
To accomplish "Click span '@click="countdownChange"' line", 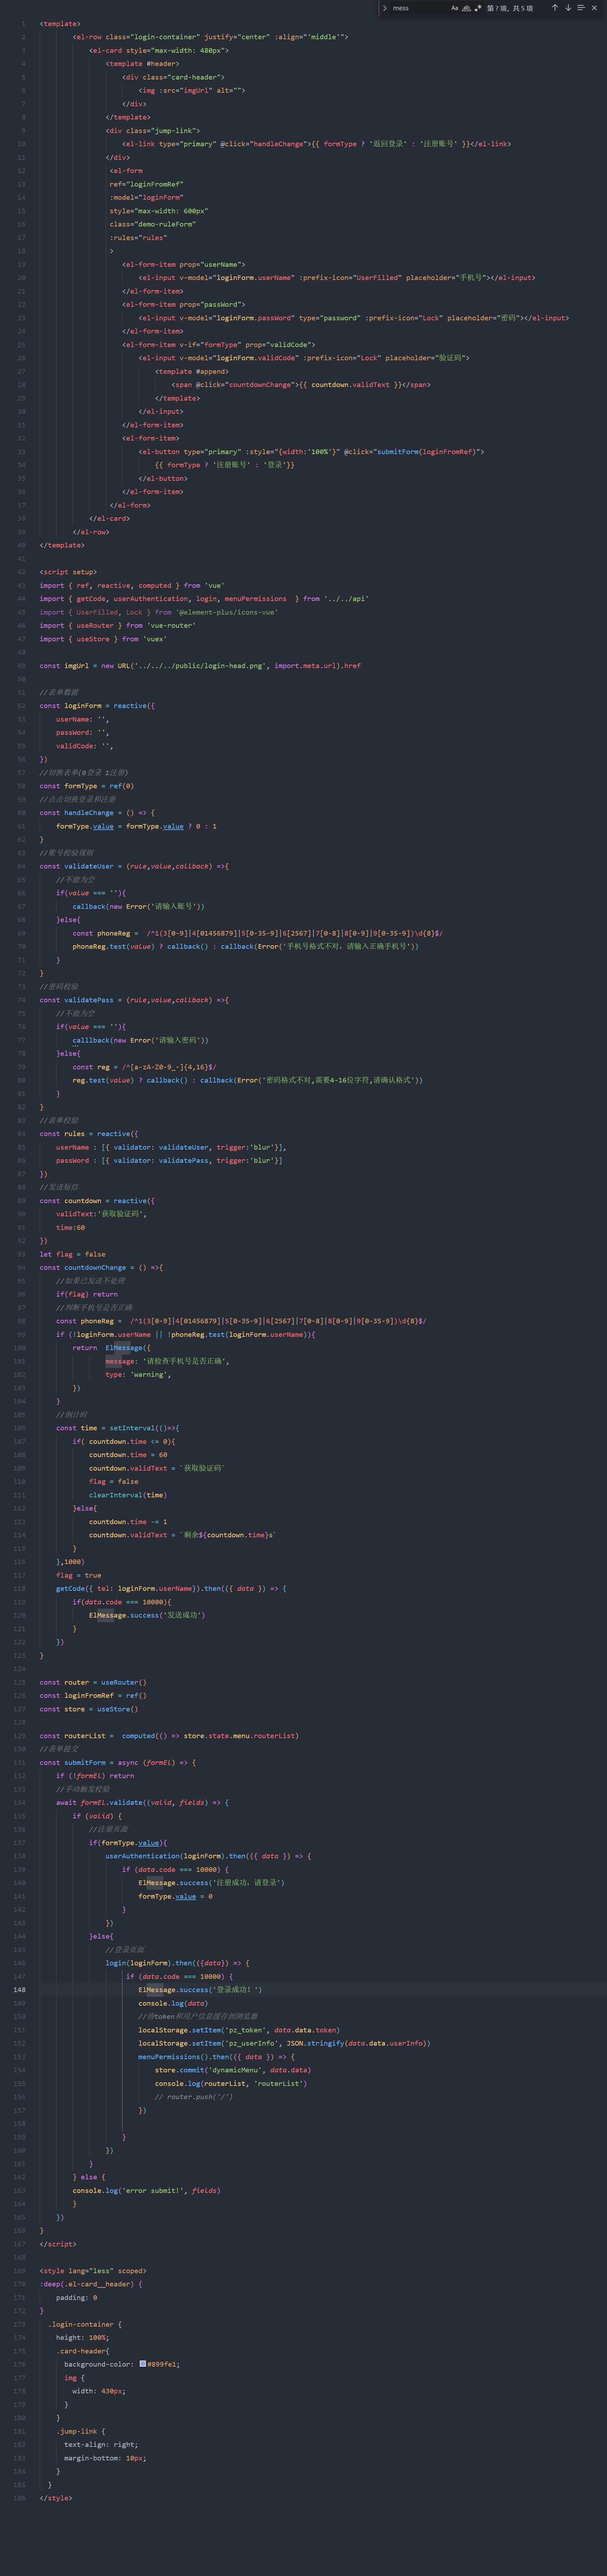I will coord(301,384).
